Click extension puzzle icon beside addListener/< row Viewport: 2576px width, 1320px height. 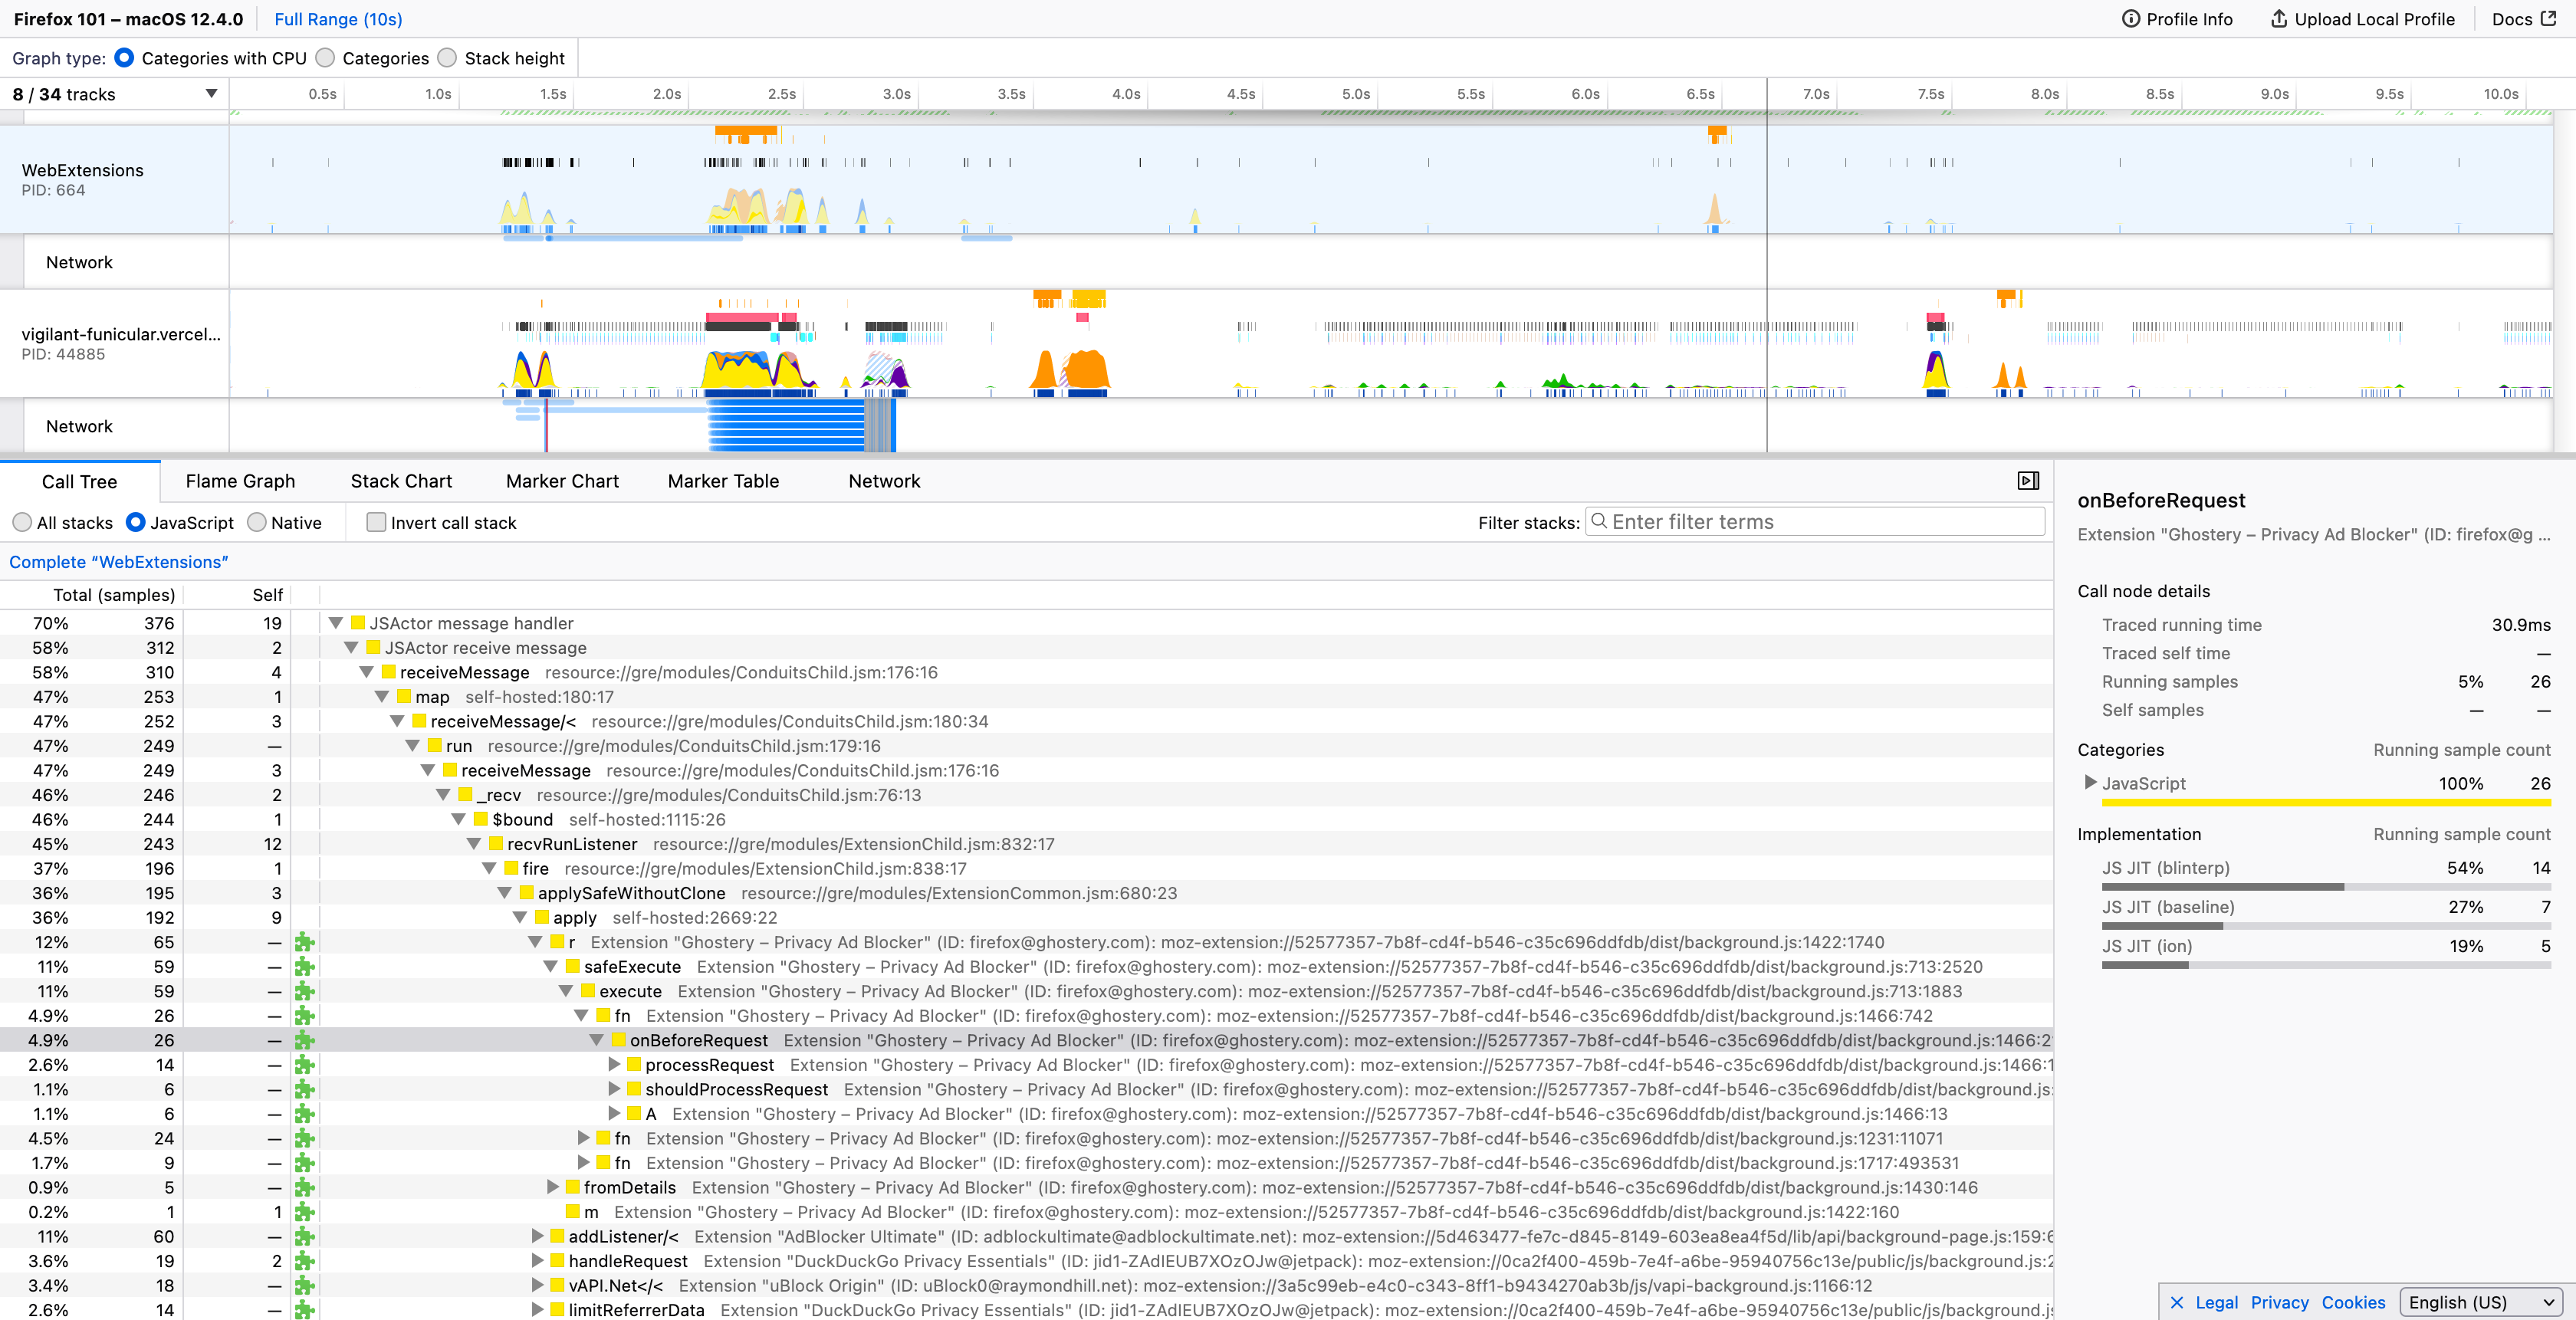(x=305, y=1237)
